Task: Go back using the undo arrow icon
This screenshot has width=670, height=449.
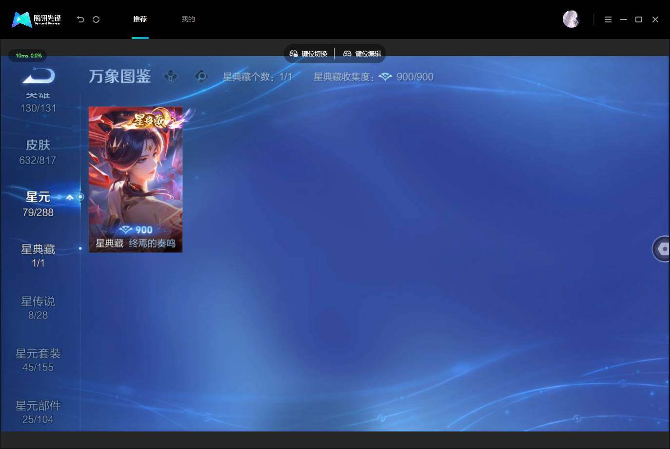Action: pyautogui.click(x=80, y=19)
